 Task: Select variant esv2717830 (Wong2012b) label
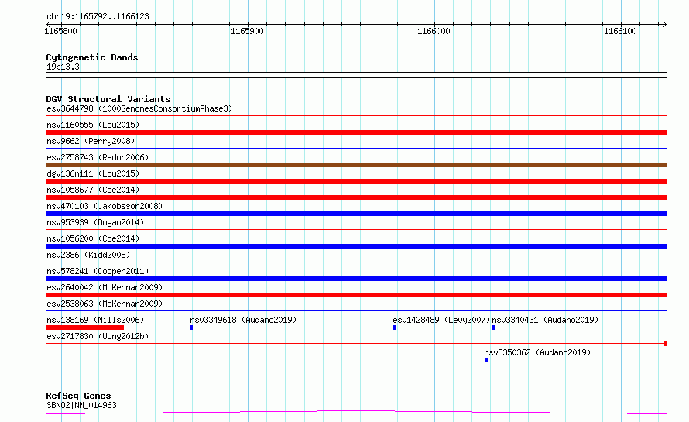(x=98, y=336)
